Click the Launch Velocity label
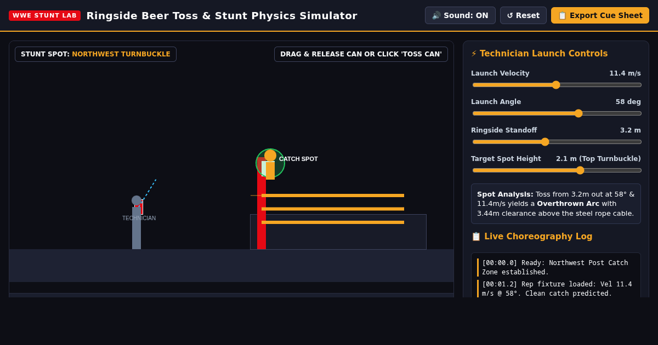This screenshot has height=345, width=658. (500, 73)
